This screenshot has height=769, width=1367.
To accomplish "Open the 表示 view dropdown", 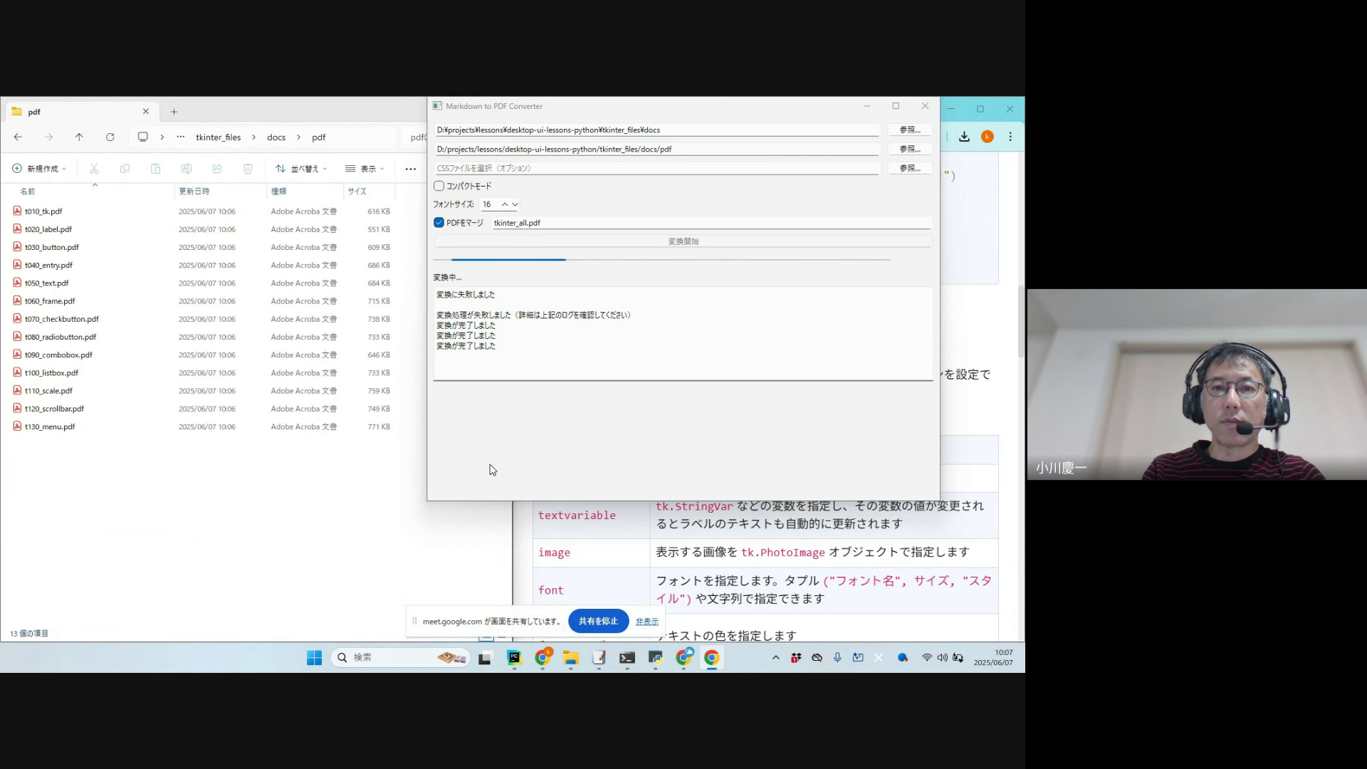I will click(365, 169).
